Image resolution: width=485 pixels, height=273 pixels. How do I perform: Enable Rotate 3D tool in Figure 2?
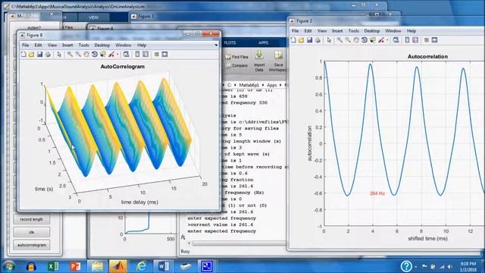point(365,40)
